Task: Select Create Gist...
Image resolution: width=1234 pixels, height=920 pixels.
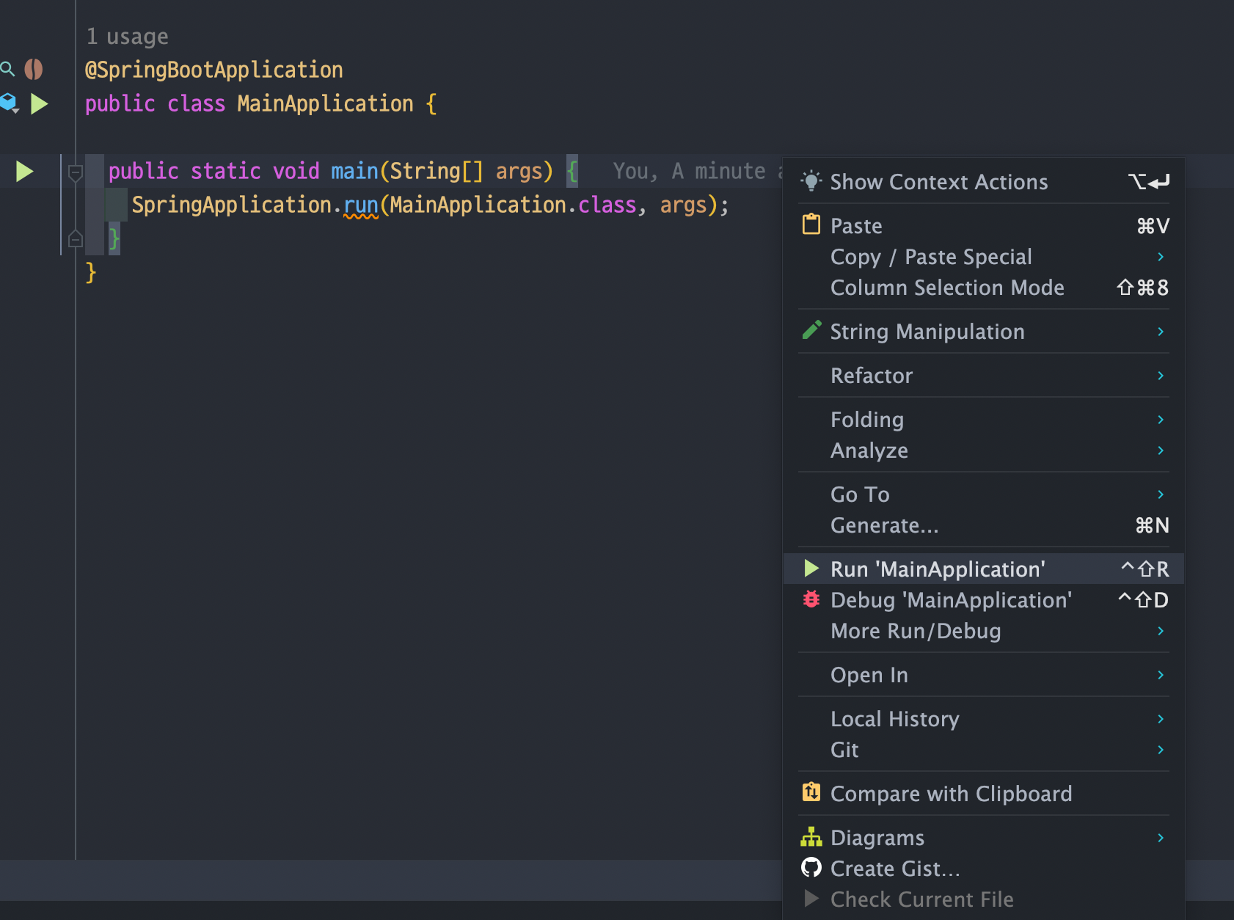Action: pyautogui.click(x=984, y=869)
